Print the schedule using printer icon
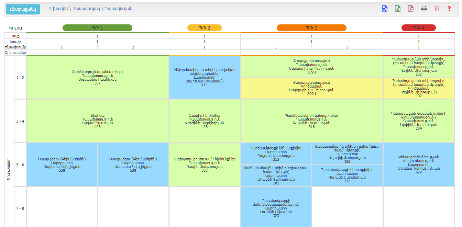The height and width of the screenshot is (227, 462). [x=424, y=9]
